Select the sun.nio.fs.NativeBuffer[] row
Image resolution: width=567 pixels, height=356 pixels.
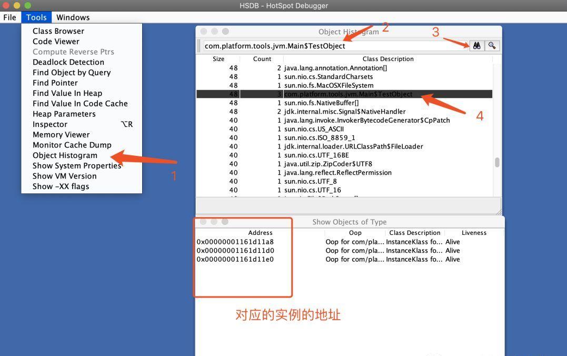(344, 103)
